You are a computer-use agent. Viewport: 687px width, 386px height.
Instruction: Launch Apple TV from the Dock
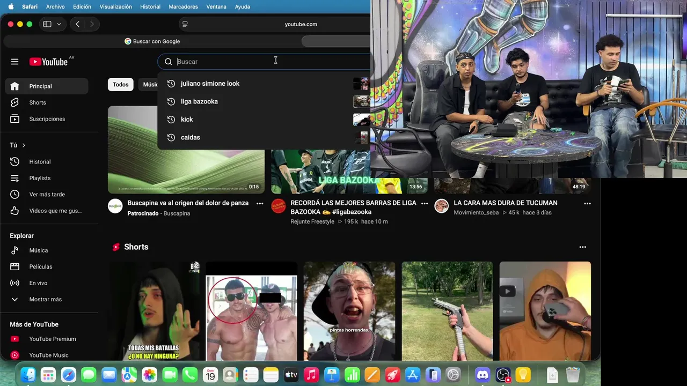pos(291,375)
